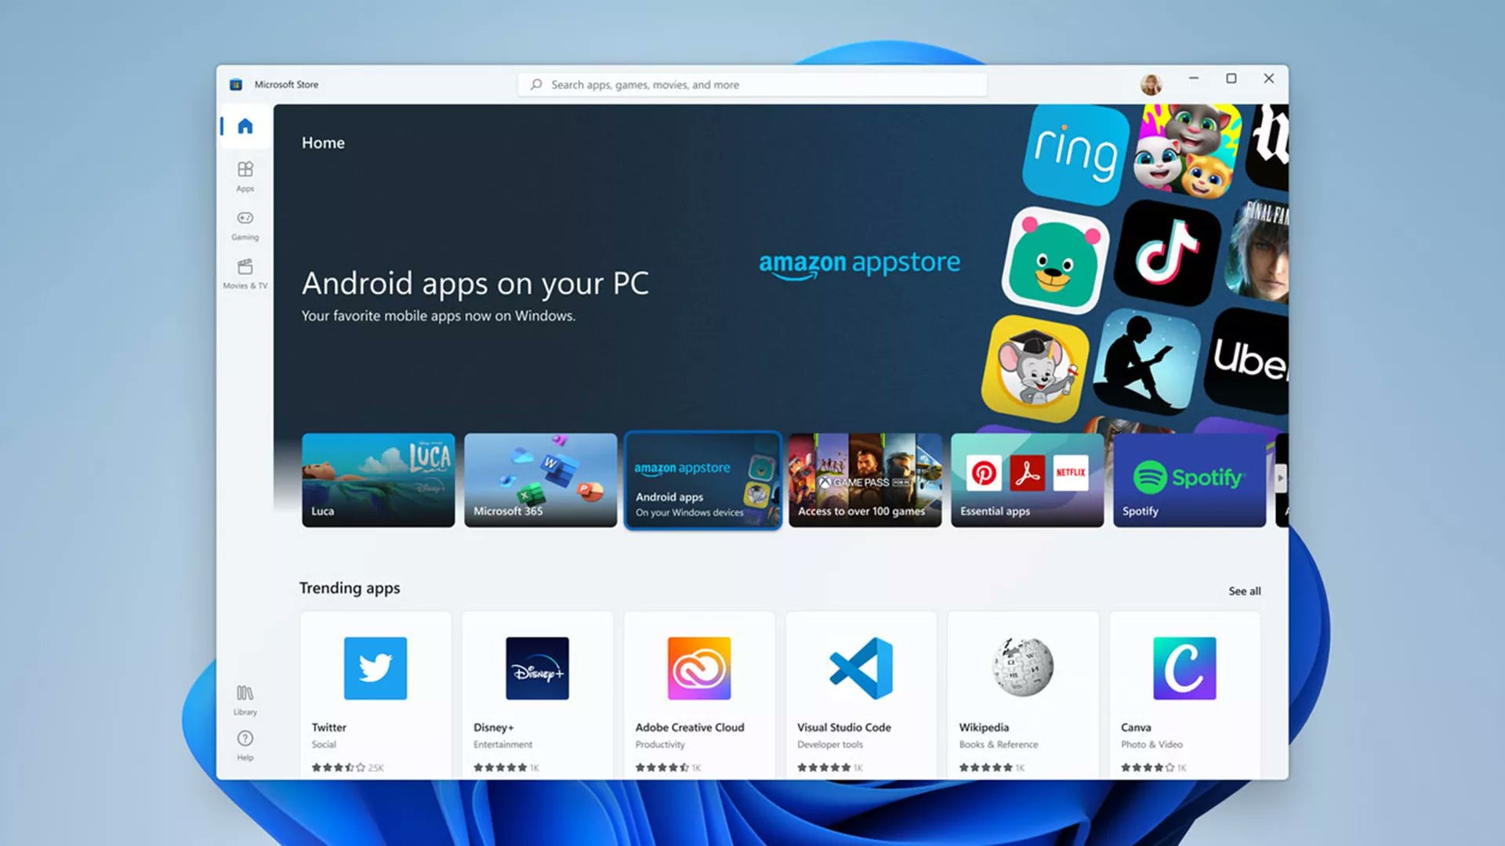
Task: Open the Library in sidebar
Action: [245, 700]
